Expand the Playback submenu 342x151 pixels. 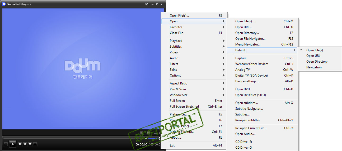click(194, 41)
